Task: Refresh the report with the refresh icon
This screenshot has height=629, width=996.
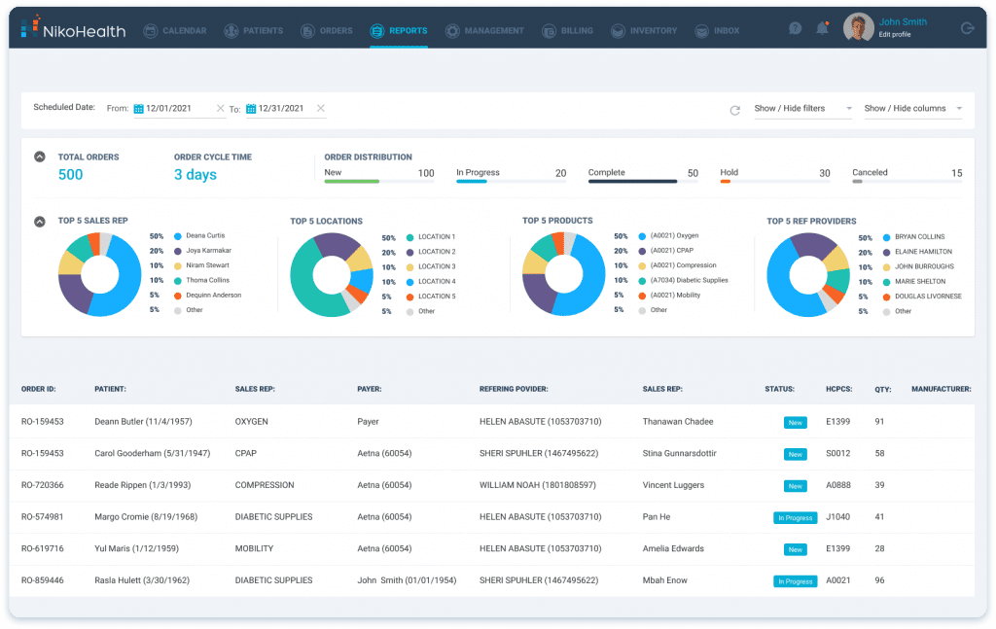Action: pyautogui.click(x=735, y=110)
